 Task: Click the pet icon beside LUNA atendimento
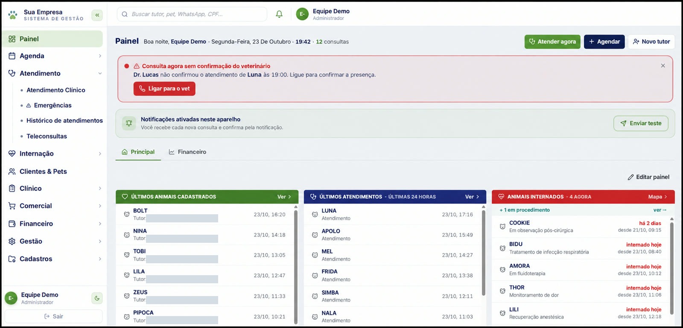point(315,214)
